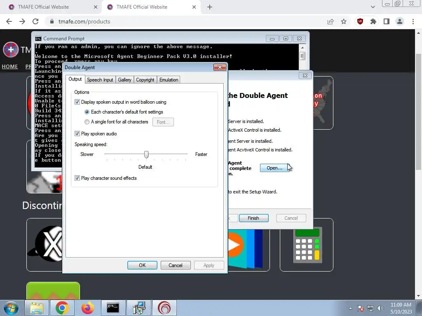422x316 pixels.
Task: Open the network tray icon
Action: coord(370,308)
